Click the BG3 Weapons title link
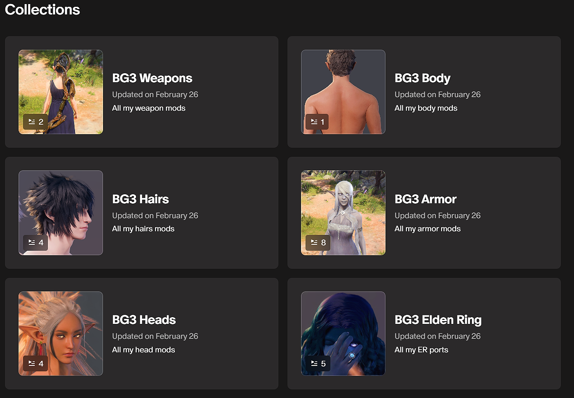The image size is (574, 398). tap(152, 78)
